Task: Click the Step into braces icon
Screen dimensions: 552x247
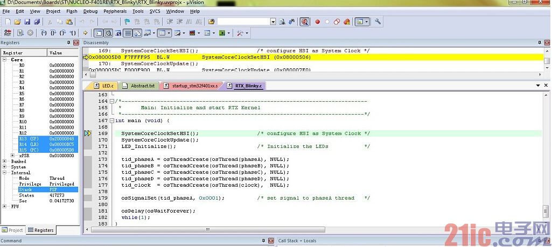Action: (44, 33)
